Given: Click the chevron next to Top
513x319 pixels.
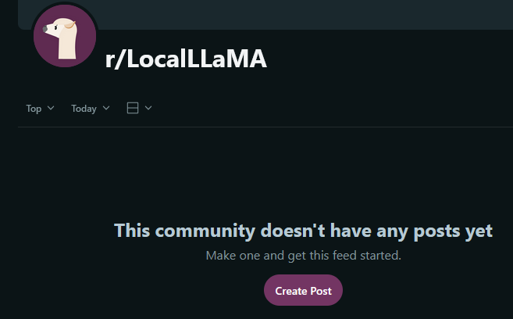Looking at the screenshot, I should coord(51,108).
